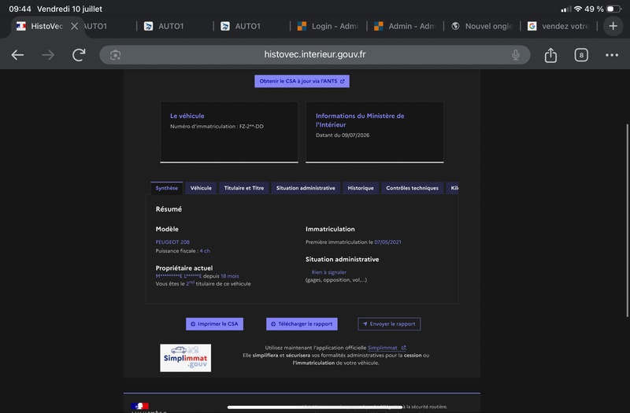This screenshot has height=413, width=630.
Task: Click Obtenir le CSA à jour via l'ANTS
Action: [302, 81]
